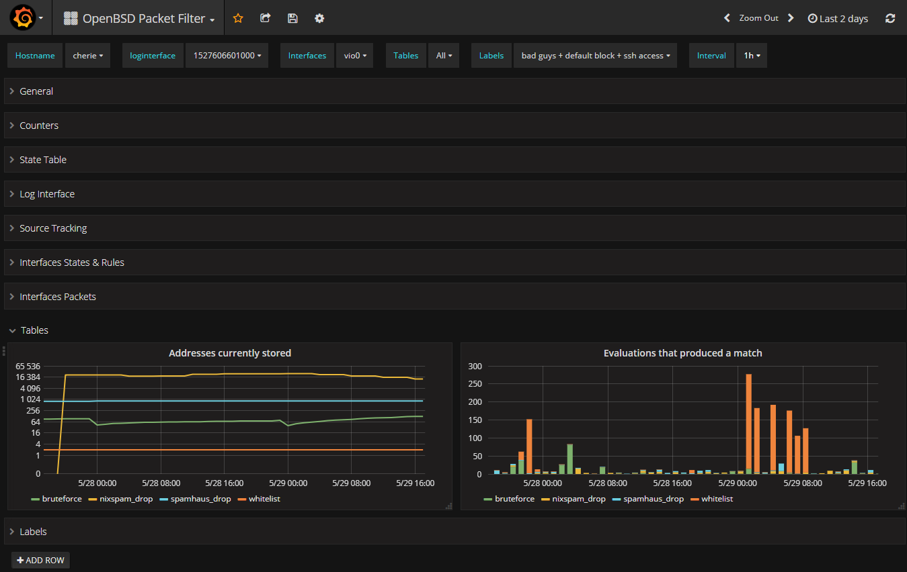This screenshot has height=572, width=907.
Task: Save the dashboard with disk icon
Action: coord(292,18)
